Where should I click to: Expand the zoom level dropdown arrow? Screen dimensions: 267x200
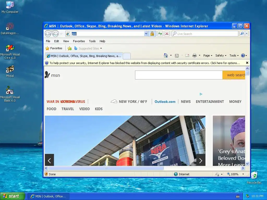tap(243, 174)
